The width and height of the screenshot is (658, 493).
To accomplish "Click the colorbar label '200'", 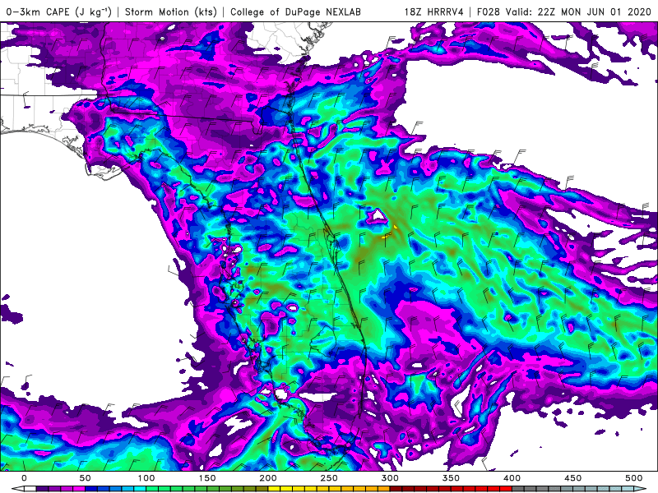I will pyautogui.click(x=268, y=478).
